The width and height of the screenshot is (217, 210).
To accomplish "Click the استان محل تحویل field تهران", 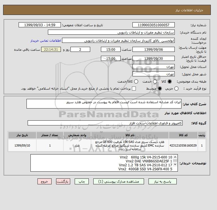I will (x=154, y=67).
